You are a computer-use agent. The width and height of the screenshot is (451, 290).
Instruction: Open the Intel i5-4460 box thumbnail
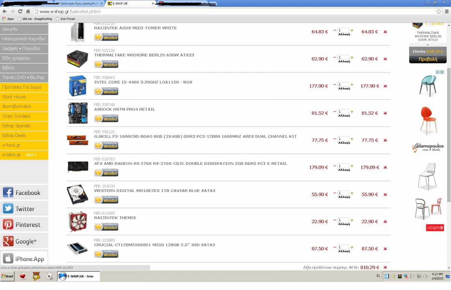pos(77,86)
